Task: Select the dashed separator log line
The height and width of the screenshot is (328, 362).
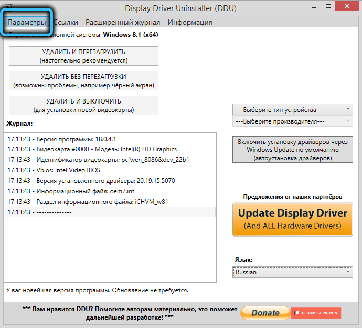Action: [x=110, y=212]
